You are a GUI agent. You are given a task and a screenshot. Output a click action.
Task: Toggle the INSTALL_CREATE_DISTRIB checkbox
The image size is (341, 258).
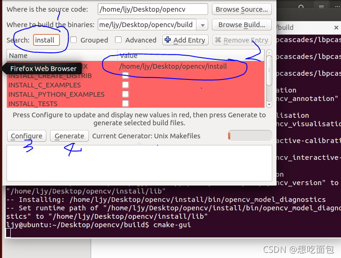[125, 75]
